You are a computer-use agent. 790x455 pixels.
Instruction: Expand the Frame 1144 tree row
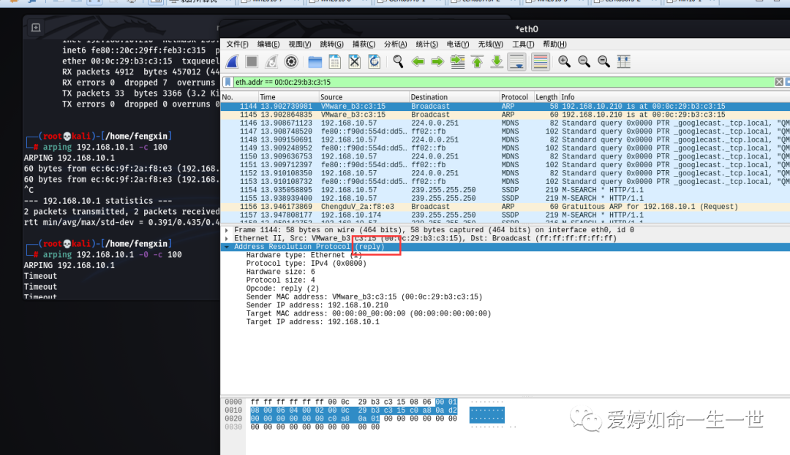pos(227,230)
